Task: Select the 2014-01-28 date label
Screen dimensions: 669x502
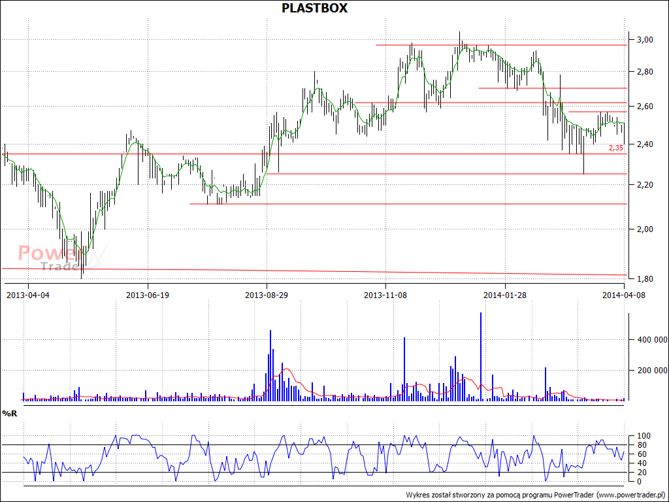Action: tap(505, 295)
